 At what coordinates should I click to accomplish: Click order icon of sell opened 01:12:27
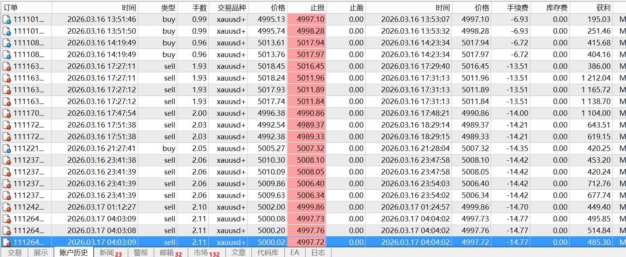tap(7, 207)
